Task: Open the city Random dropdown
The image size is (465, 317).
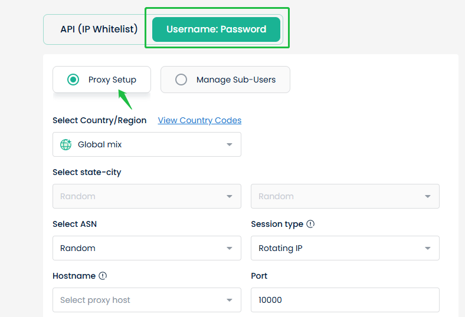Action: pos(345,196)
